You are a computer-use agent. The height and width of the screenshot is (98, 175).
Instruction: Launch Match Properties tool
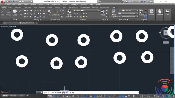point(114,13)
